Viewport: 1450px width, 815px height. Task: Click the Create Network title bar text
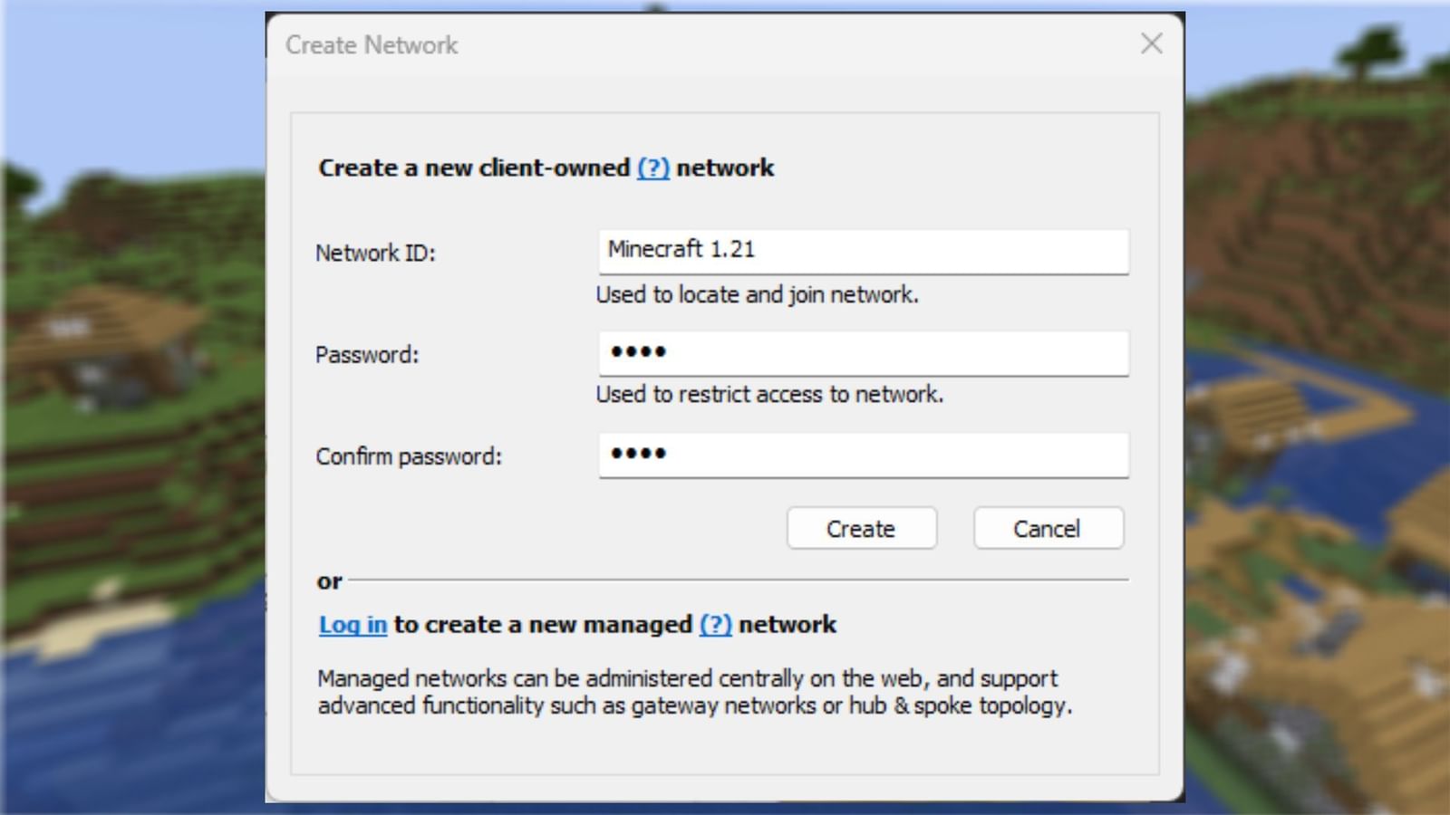[x=372, y=44]
